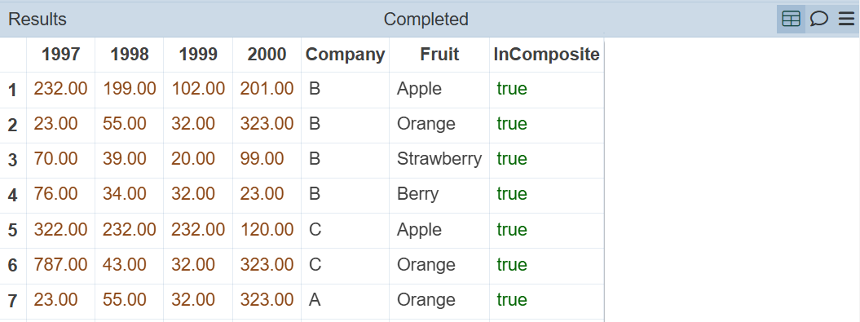Screen dimensions: 860x322
Task: Click the Completed status label
Action: (x=426, y=20)
